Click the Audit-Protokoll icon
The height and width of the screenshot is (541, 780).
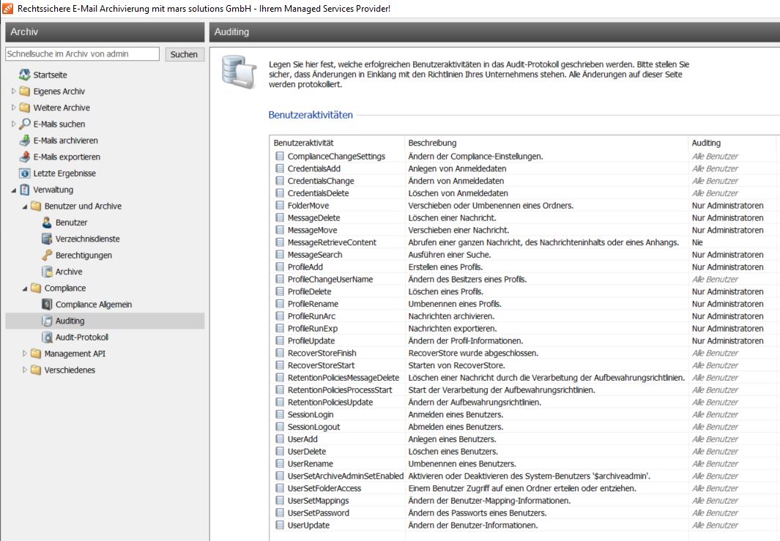point(47,337)
